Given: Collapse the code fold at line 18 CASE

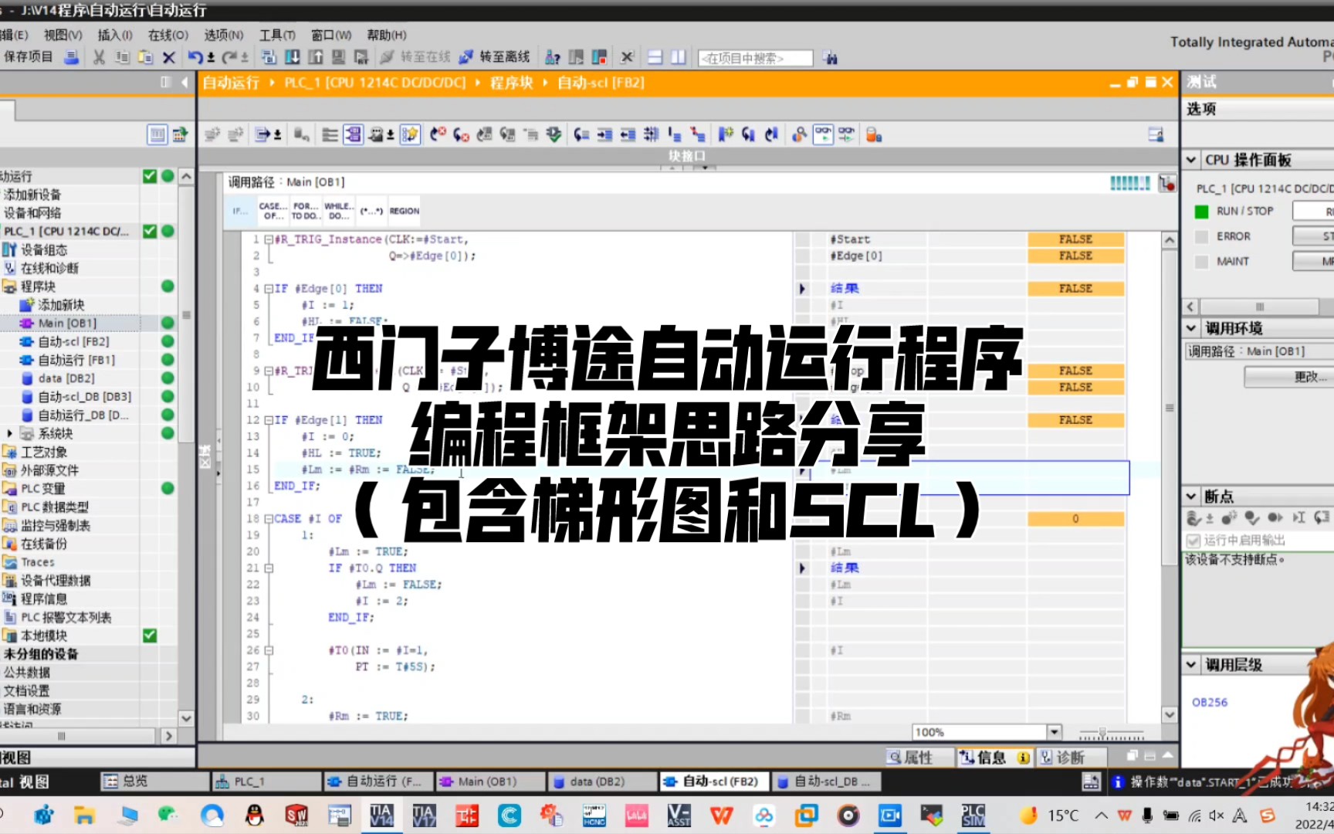Looking at the screenshot, I should coord(269,519).
